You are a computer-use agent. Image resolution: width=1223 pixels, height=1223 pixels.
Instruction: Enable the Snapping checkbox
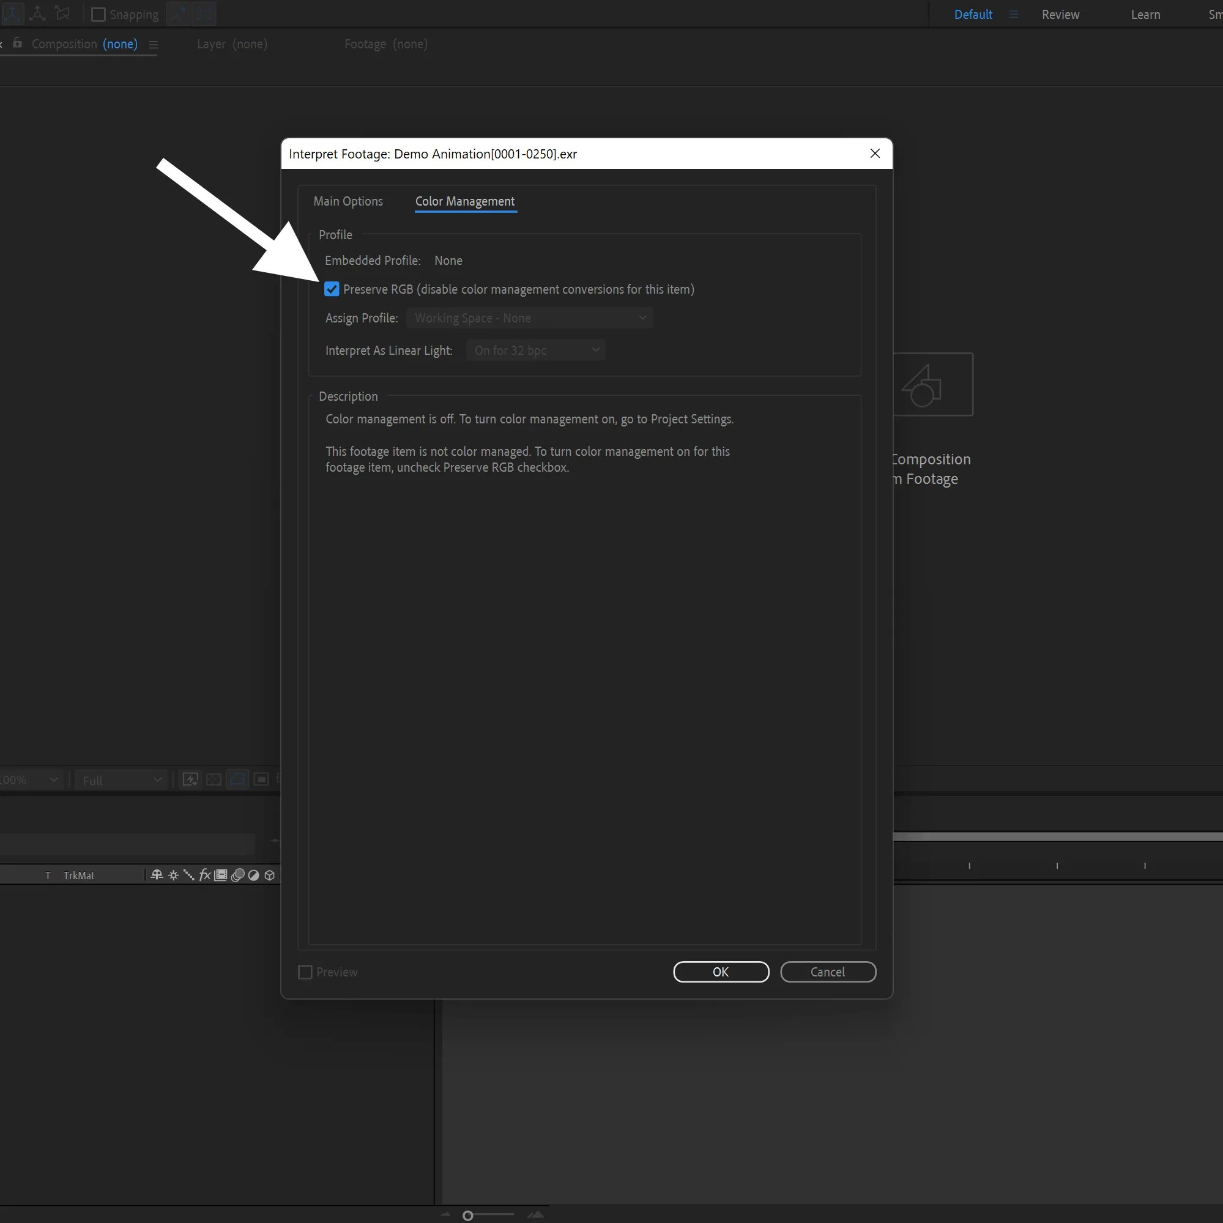[x=99, y=14]
